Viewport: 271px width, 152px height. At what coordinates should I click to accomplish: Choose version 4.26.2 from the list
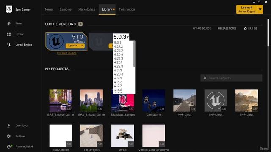click(119, 51)
